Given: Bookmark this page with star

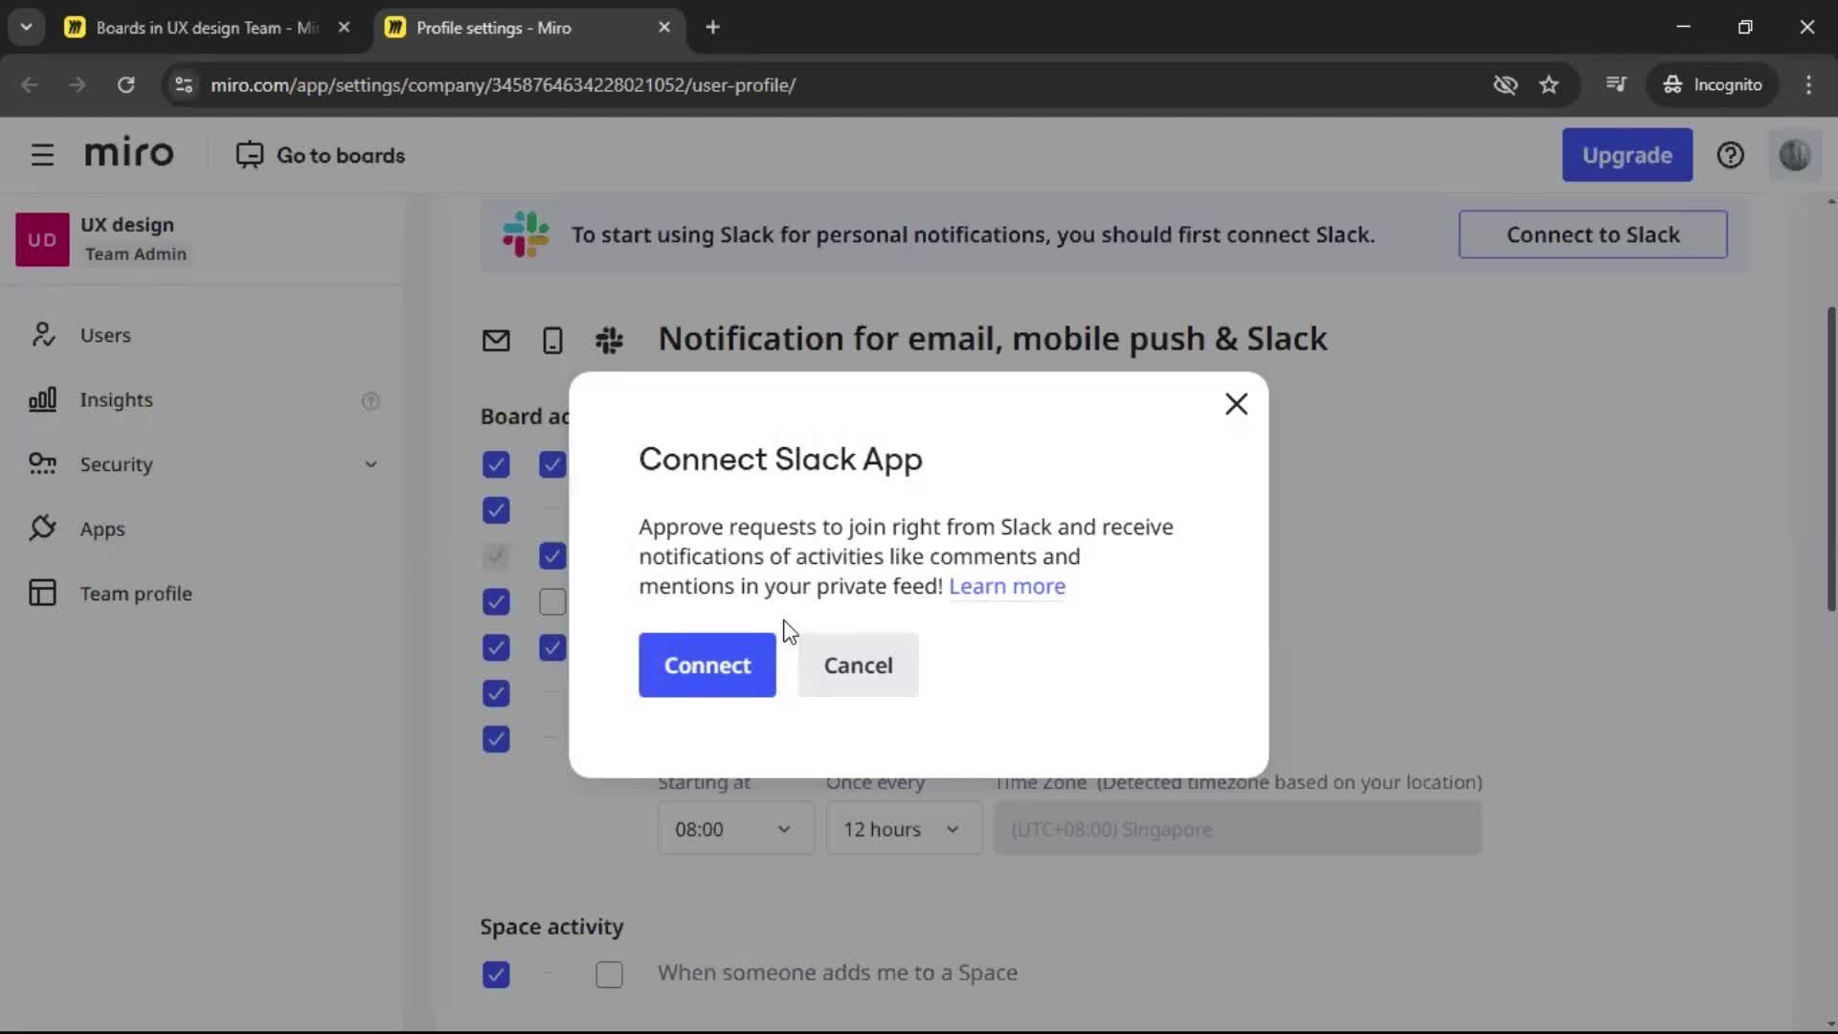Looking at the screenshot, I should click(1549, 84).
